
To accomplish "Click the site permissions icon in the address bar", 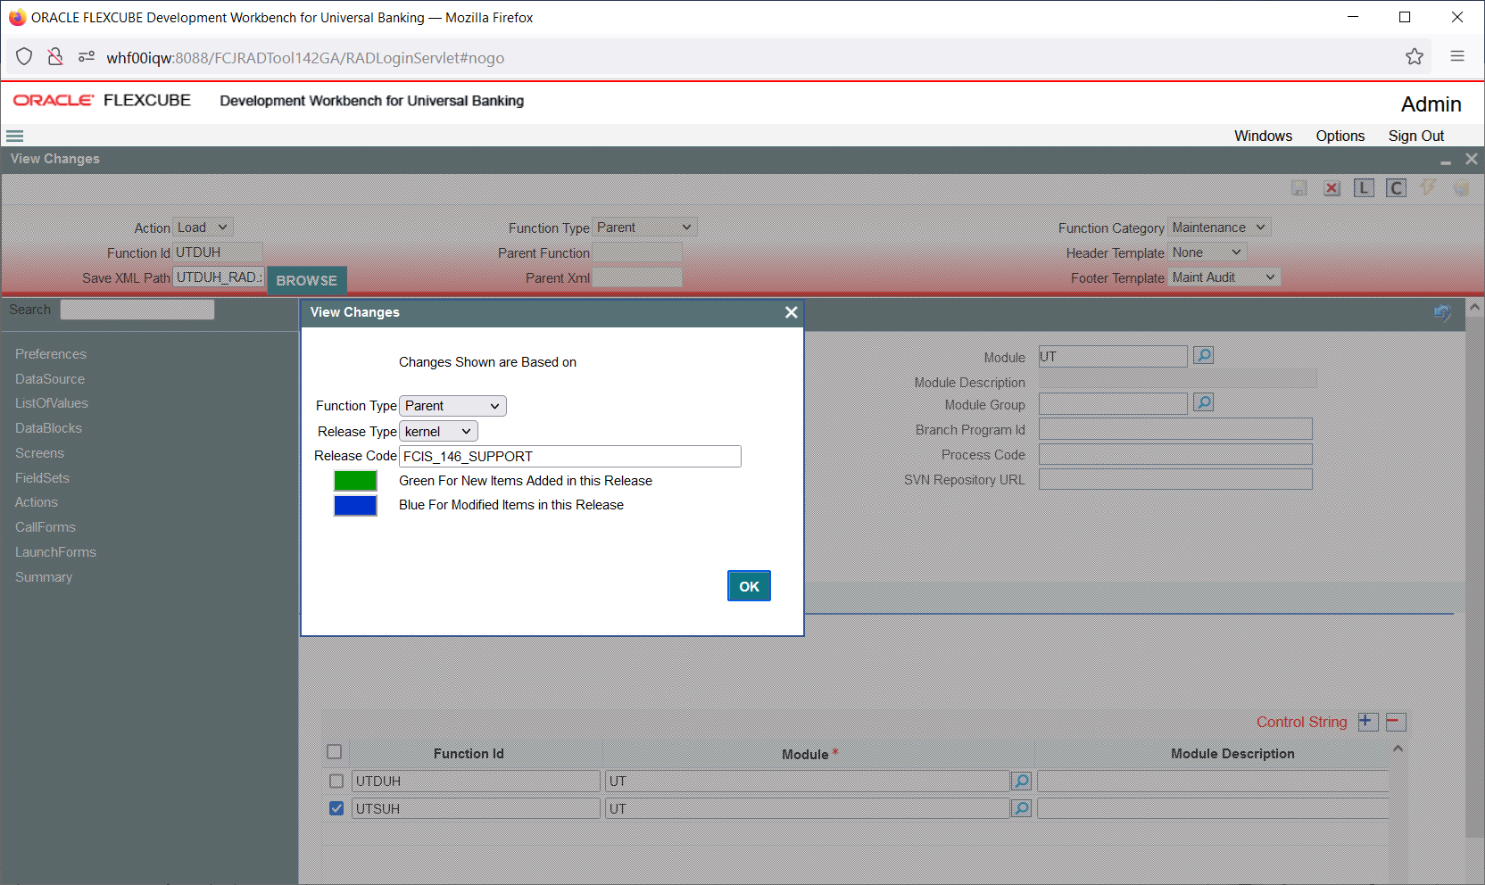I will pos(87,57).
